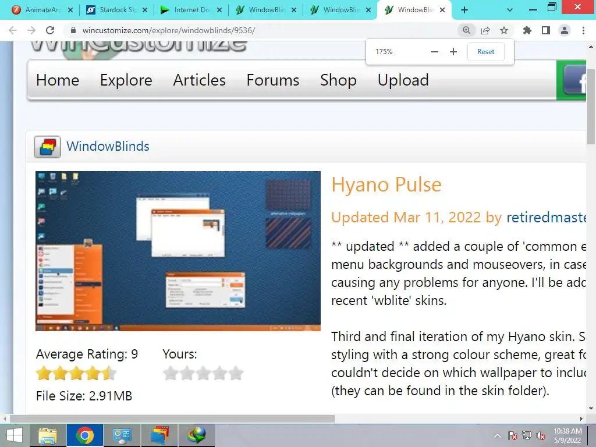596x447 pixels.
Task: Click the horizontal scrollbar thumb
Action: point(172,418)
